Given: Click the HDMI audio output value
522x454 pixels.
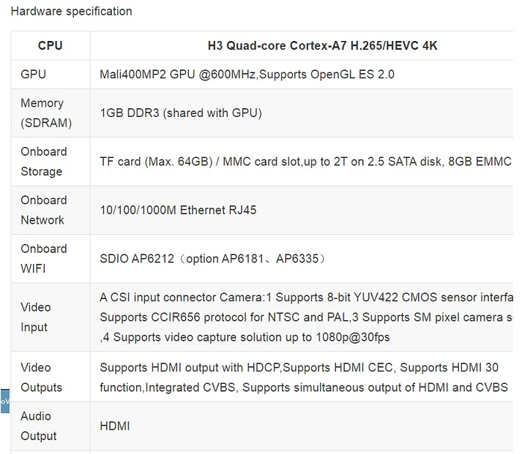Looking at the screenshot, I should [x=115, y=425].
